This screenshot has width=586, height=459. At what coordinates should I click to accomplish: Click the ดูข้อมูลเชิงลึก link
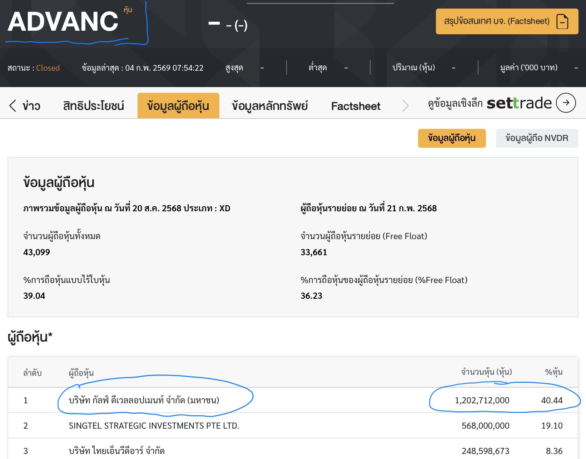[455, 104]
